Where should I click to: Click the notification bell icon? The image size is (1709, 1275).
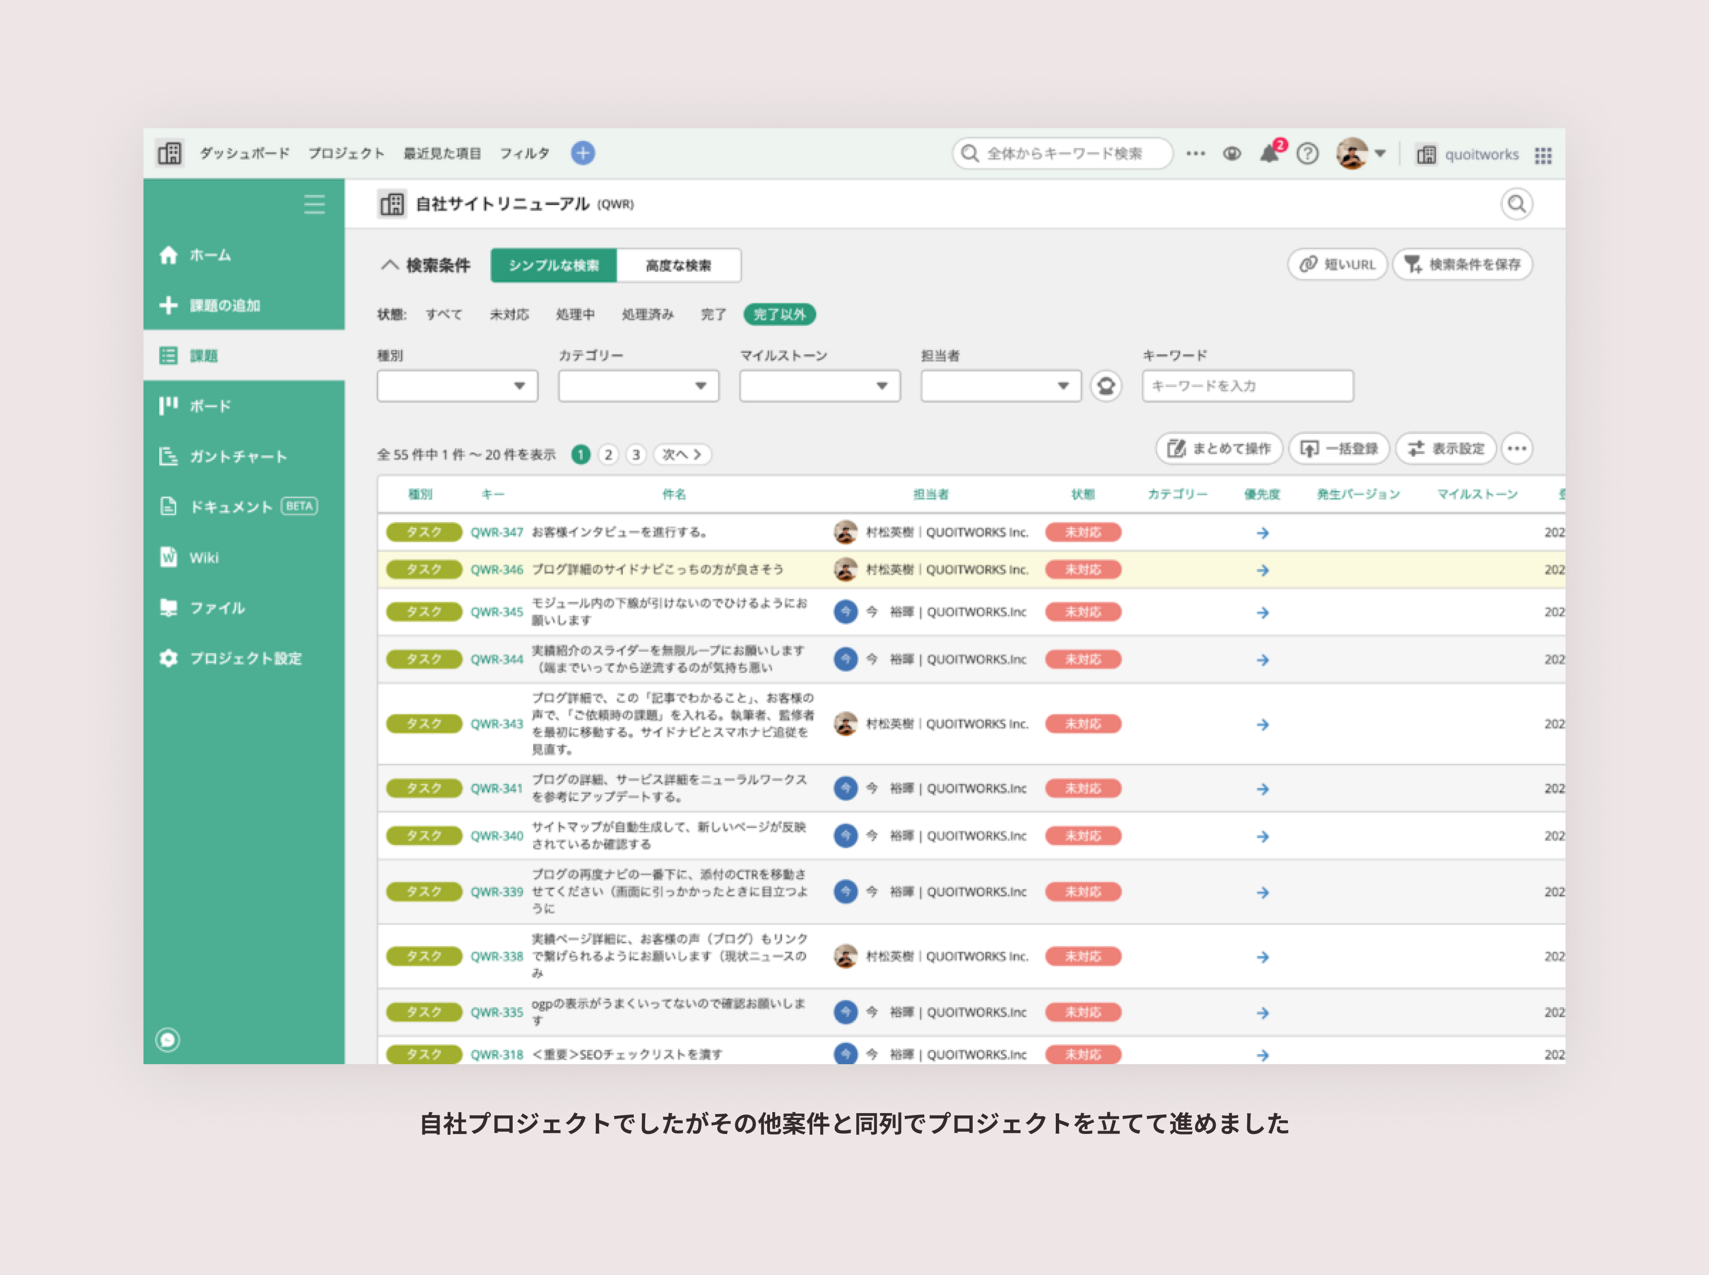[x=1269, y=153]
